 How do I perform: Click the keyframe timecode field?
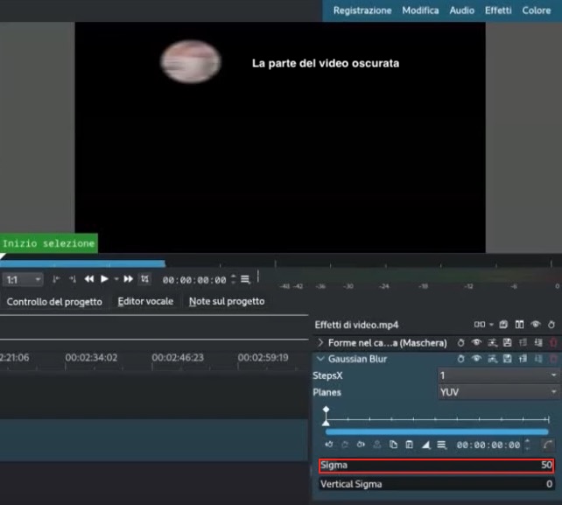pos(488,445)
